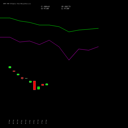Select the 08 Sep date label

coord(26,122)
